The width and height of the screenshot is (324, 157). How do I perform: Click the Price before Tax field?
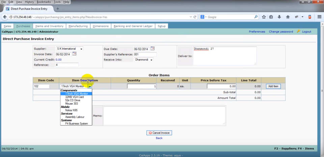[221, 86]
